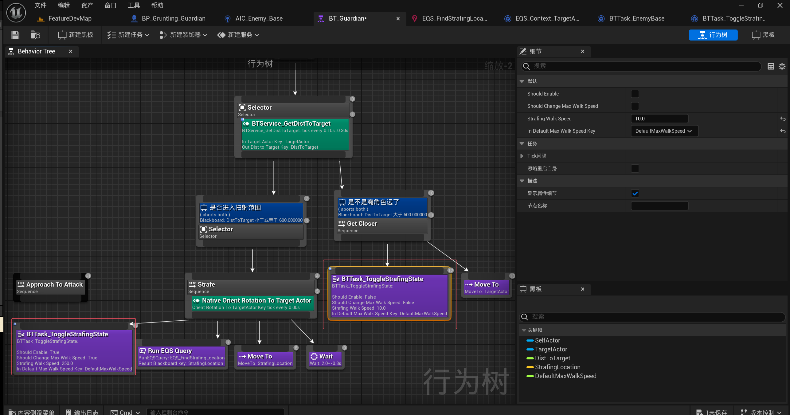790x415 pixels.
Task: Switch to the AIC_Enemy_Base tab
Action: 259,18
